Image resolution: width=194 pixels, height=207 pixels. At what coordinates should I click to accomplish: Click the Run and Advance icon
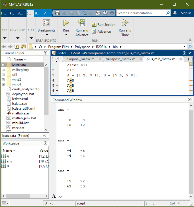(82, 23)
